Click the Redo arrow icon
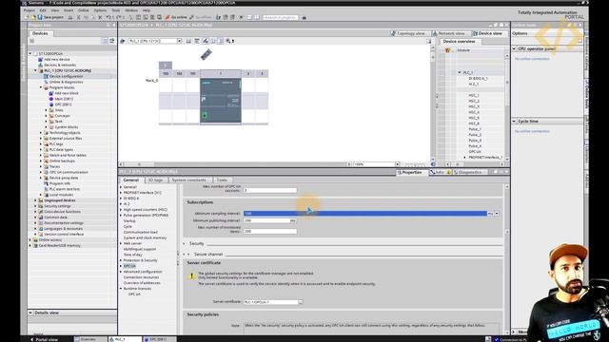 [x=119, y=17]
